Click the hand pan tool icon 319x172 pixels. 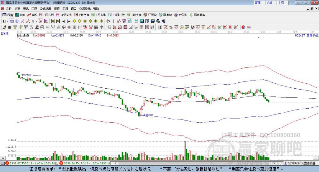coord(108,21)
